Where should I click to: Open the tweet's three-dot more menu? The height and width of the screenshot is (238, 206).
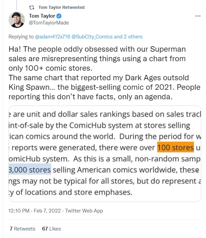198,16
